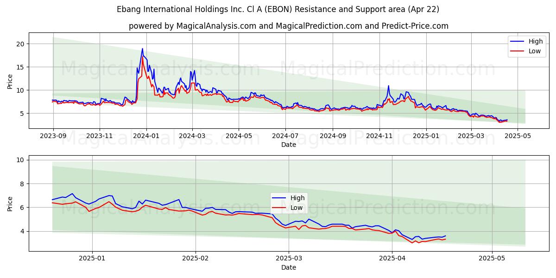This screenshot has height=278, width=556.
Task: Click the blue High line end in bottom chart
Action: (x=445, y=235)
